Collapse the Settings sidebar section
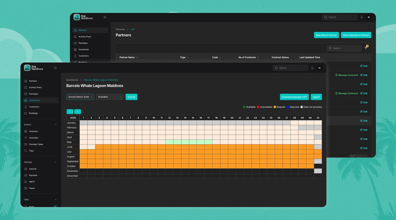 (56, 162)
